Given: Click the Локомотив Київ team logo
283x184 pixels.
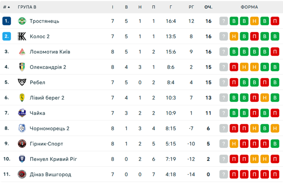Looking at the screenshot, I should coord(22,52).
